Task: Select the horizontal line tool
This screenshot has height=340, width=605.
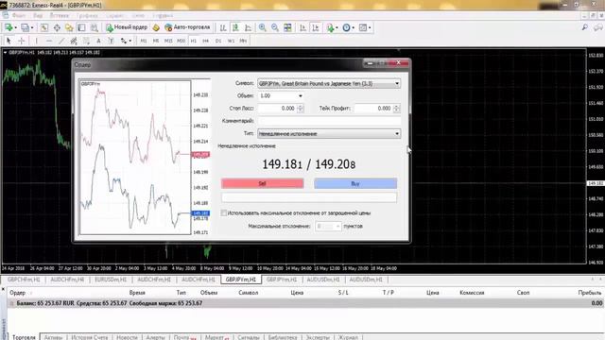Action: [49, 41]
